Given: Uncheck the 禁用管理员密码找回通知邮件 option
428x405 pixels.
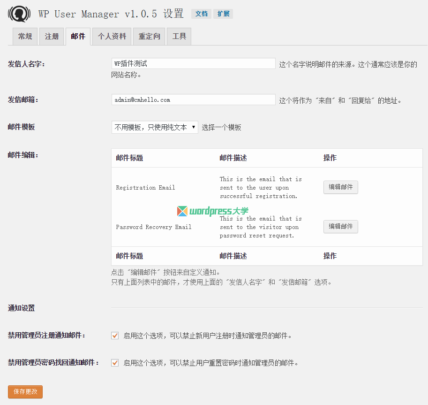Looking at the screenshot, I should (x=115, y=362).
